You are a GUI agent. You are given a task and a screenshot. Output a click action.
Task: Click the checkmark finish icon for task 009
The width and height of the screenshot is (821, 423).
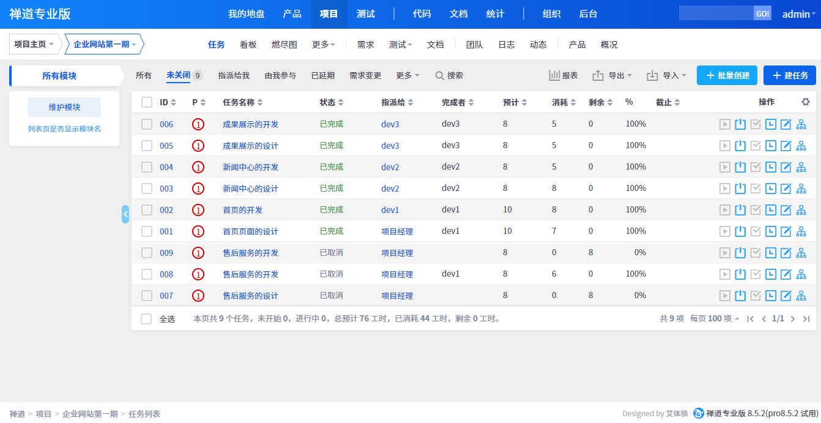point(756,253)
